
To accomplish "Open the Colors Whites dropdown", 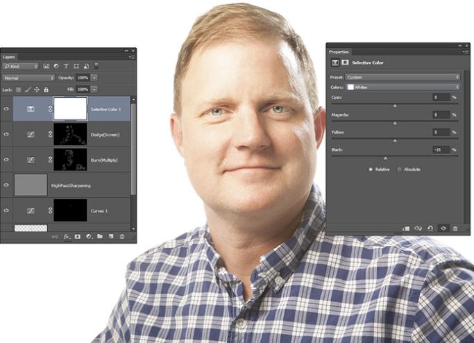I will (403, 87).
